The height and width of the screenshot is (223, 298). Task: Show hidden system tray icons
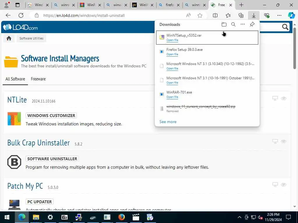240,217
